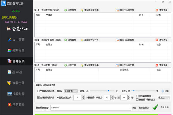
Task: Uncheck 去除原视频声音 checkbox
Action: (38, 97)
